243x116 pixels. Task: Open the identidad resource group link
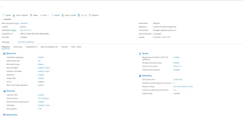24,23
